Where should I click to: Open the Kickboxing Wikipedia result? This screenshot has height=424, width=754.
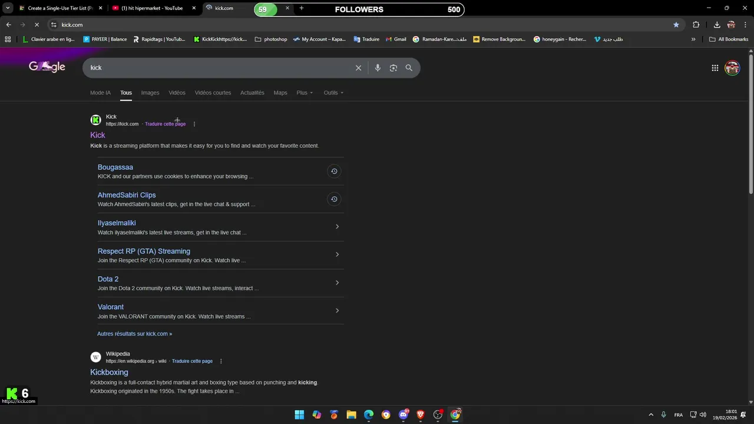[109, 372]
